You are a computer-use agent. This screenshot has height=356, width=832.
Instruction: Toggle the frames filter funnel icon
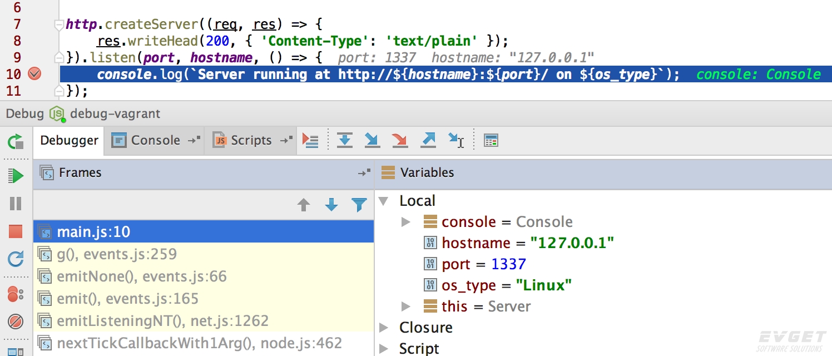point(359,205)
